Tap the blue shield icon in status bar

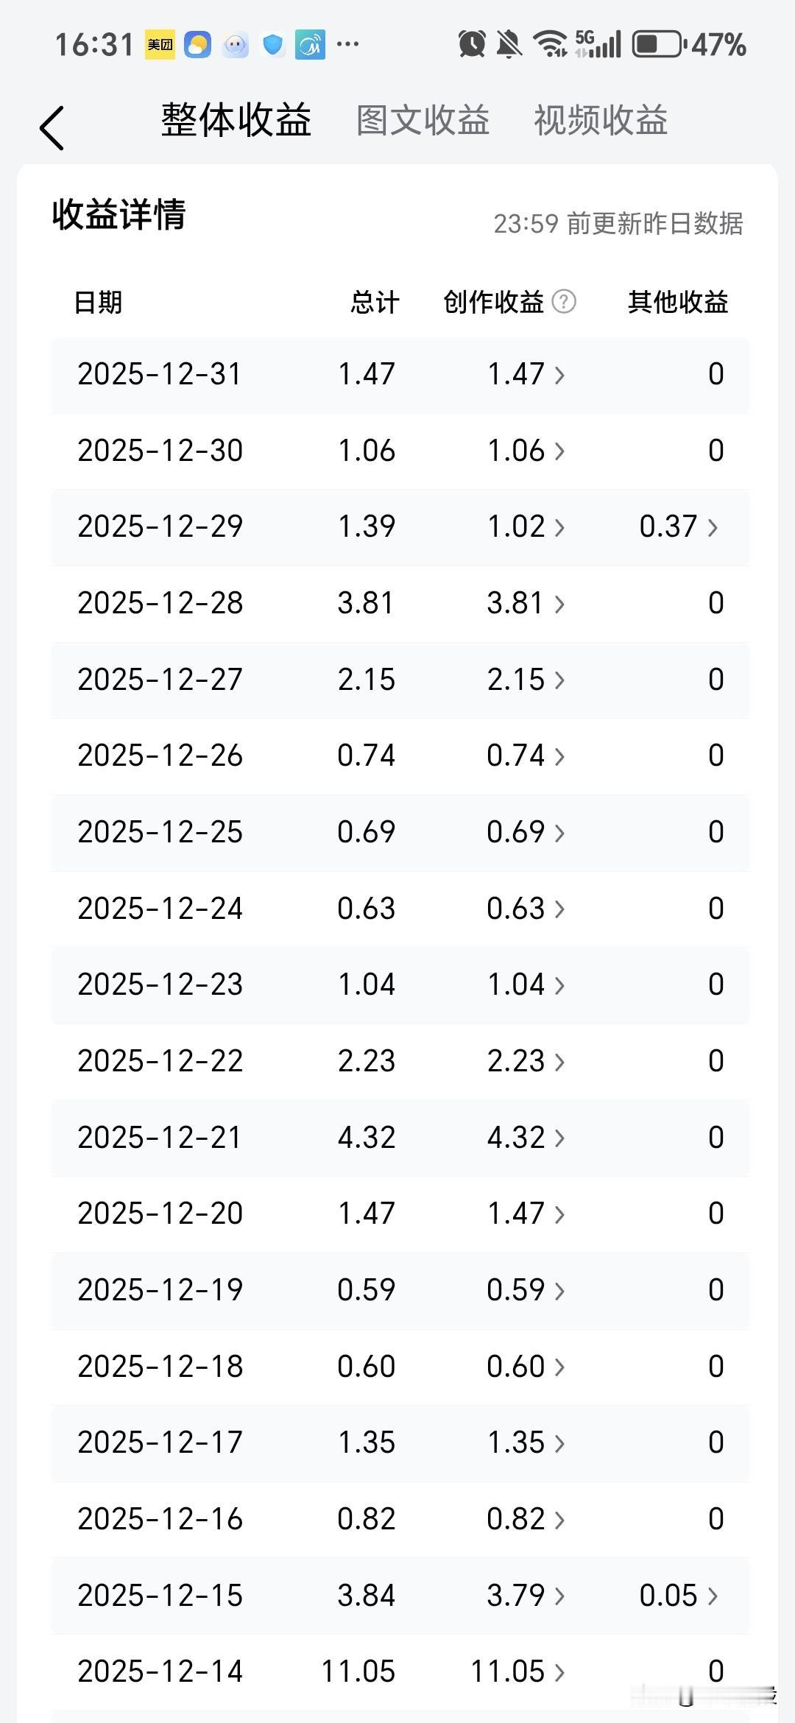(x=273, y=45)
